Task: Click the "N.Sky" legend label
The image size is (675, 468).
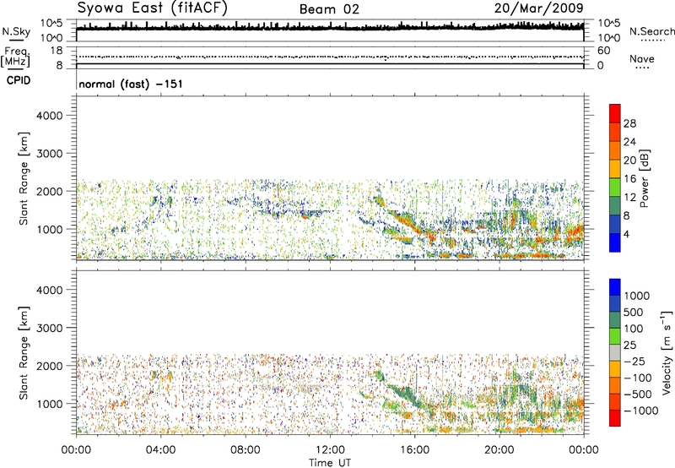Action: [16, 32]
